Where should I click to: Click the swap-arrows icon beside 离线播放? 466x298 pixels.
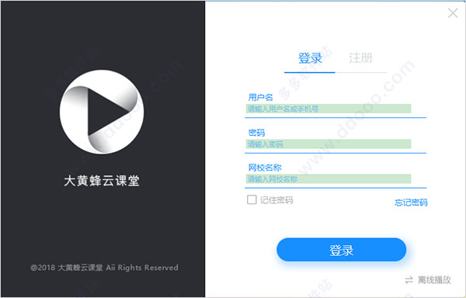[x=409, y=280]
